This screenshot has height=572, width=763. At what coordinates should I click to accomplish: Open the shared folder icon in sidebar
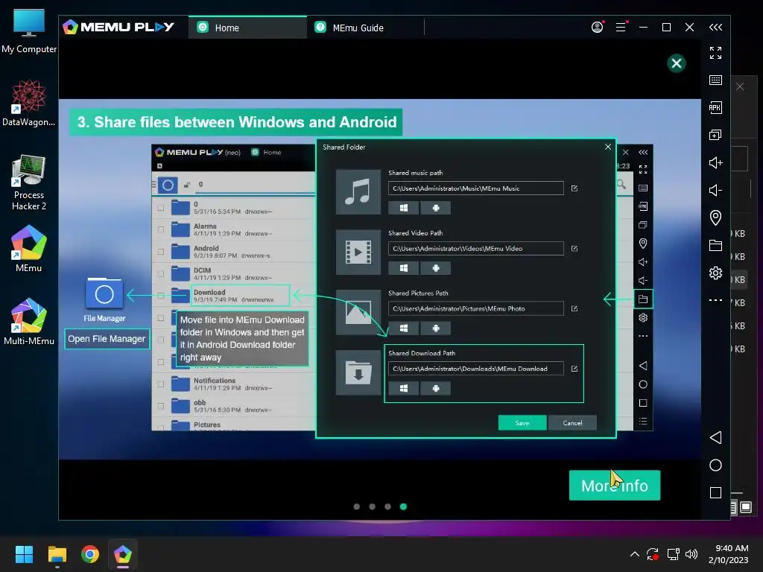(715, 245)
